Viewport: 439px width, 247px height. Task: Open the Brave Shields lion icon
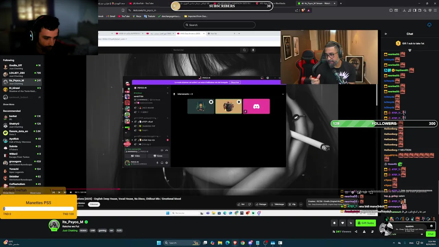click(303, 10)
